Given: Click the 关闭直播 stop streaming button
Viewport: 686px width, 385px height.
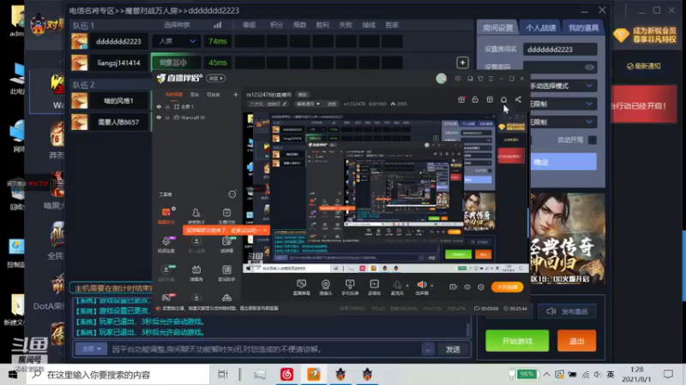Looking at the screenshot, I should point(507,287).
